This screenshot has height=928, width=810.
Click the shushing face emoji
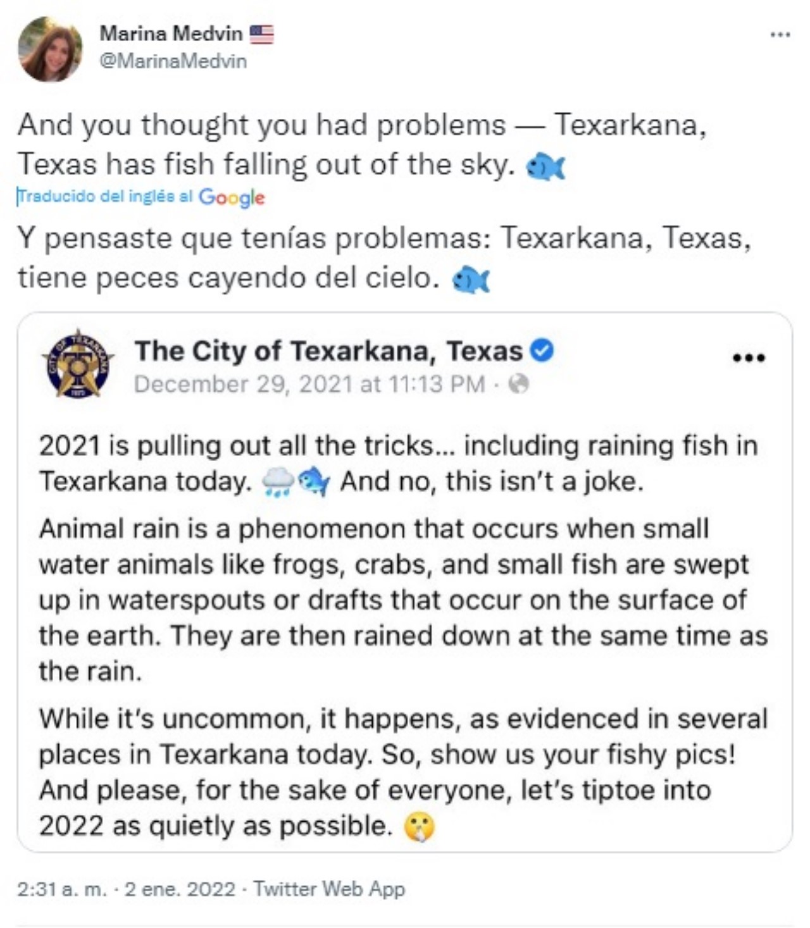pyautogui.click(x=420, y=826)
